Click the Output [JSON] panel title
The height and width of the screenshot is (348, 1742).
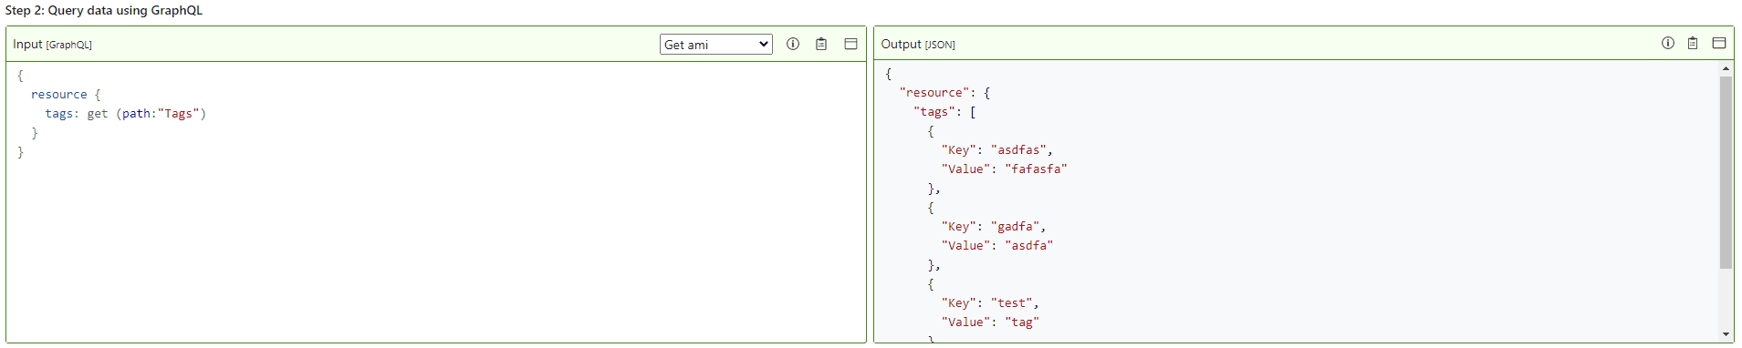(x=918, y=45)
